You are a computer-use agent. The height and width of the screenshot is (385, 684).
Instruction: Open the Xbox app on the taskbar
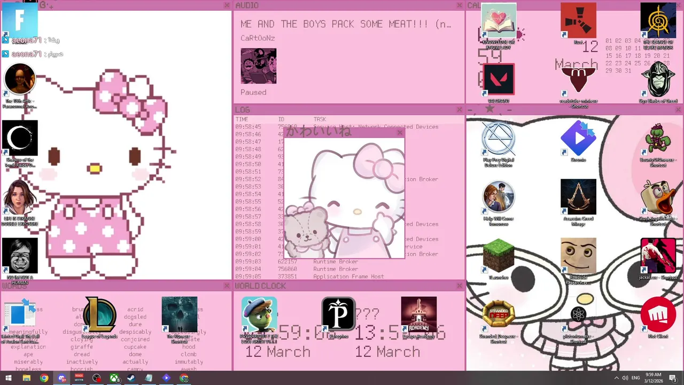pyautogui.click(x=114, y=378)
